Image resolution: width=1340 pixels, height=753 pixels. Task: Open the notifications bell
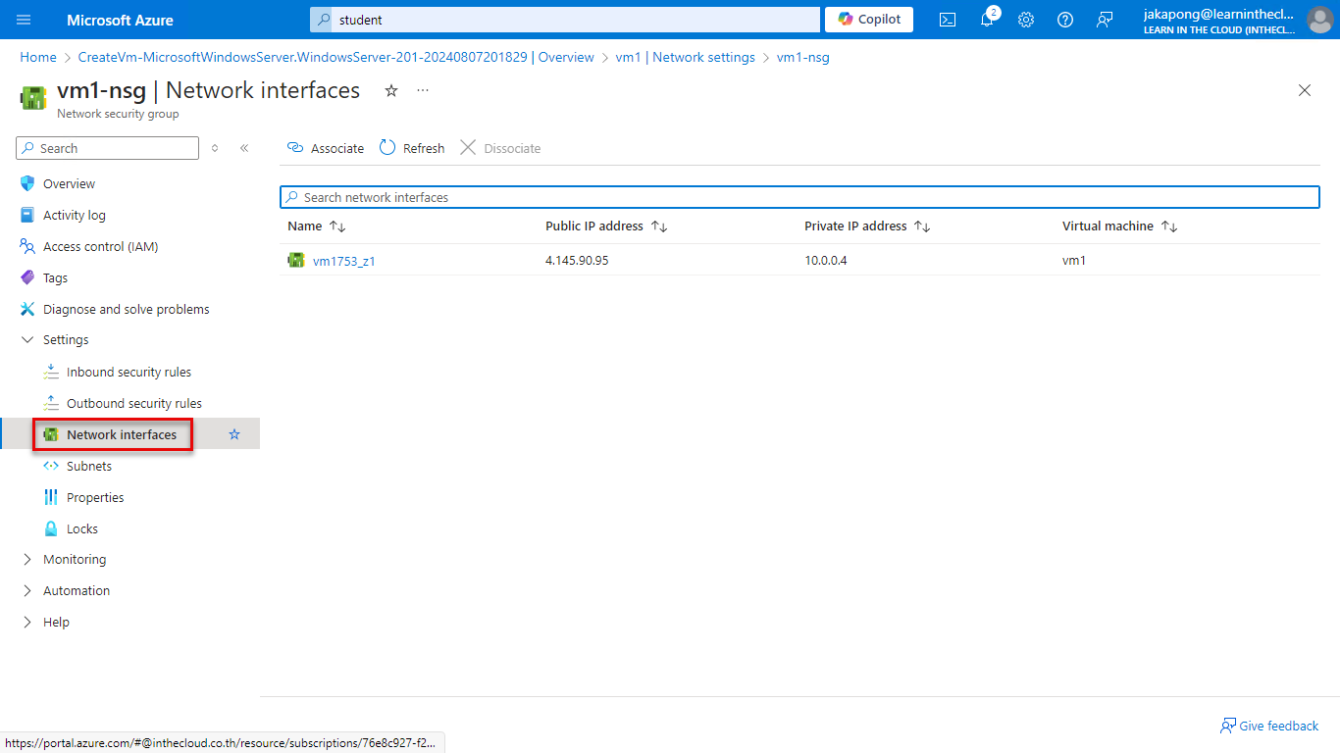(987, 20)
